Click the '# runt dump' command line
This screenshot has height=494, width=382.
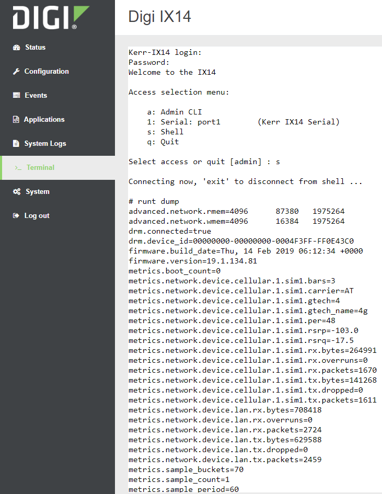click(x=154, y=201)
